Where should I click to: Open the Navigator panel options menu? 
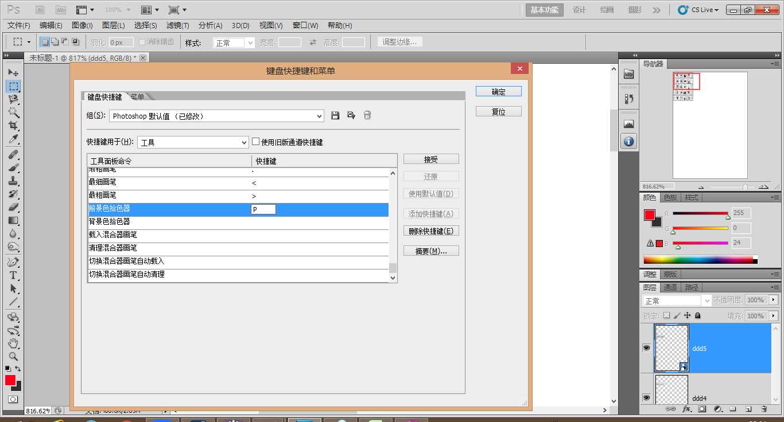(x=775, y=64)
